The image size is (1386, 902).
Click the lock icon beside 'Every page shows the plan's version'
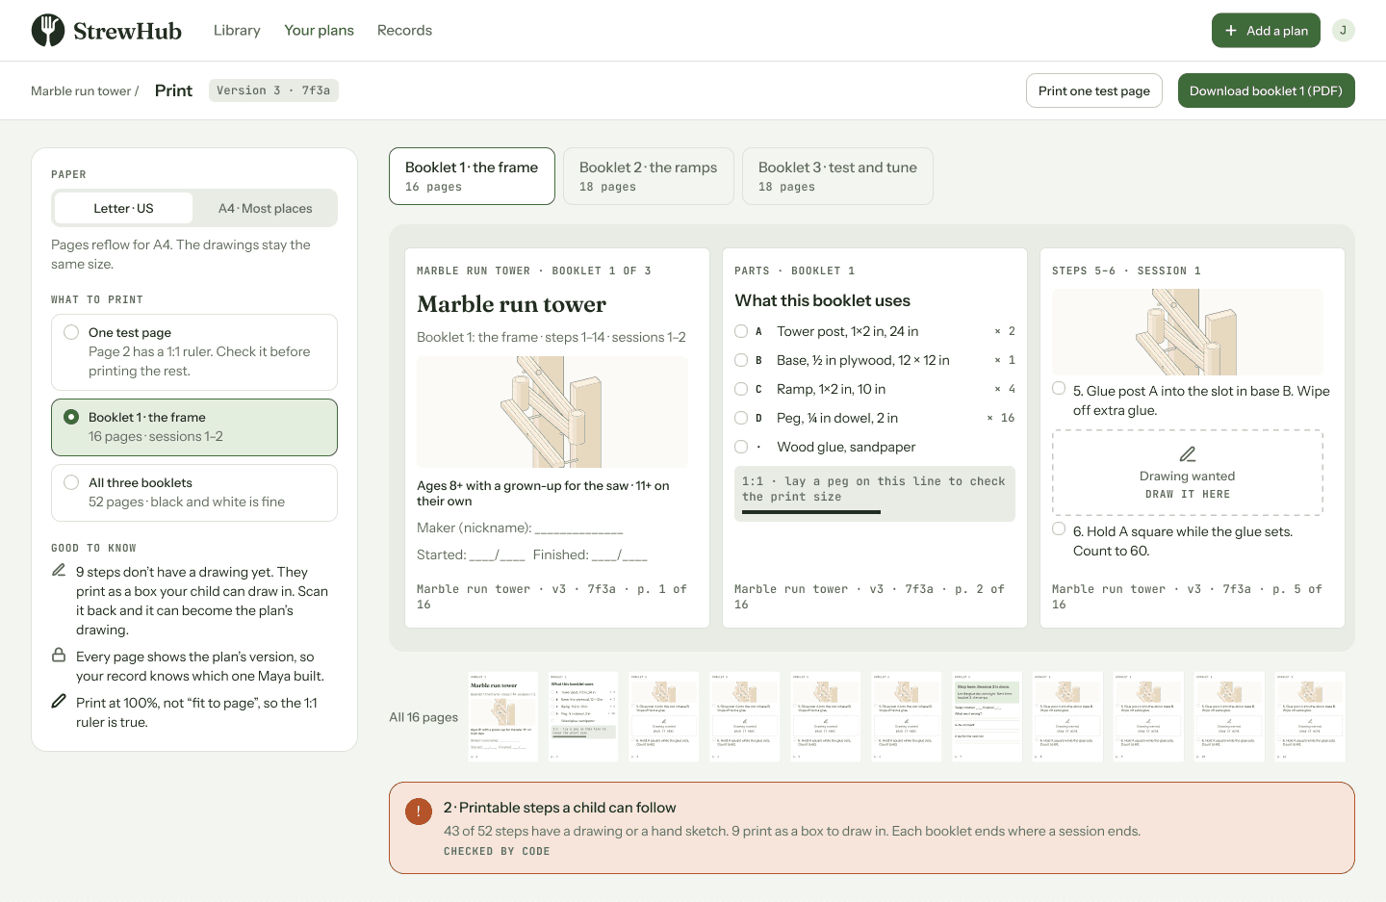(x=59, y=656)
